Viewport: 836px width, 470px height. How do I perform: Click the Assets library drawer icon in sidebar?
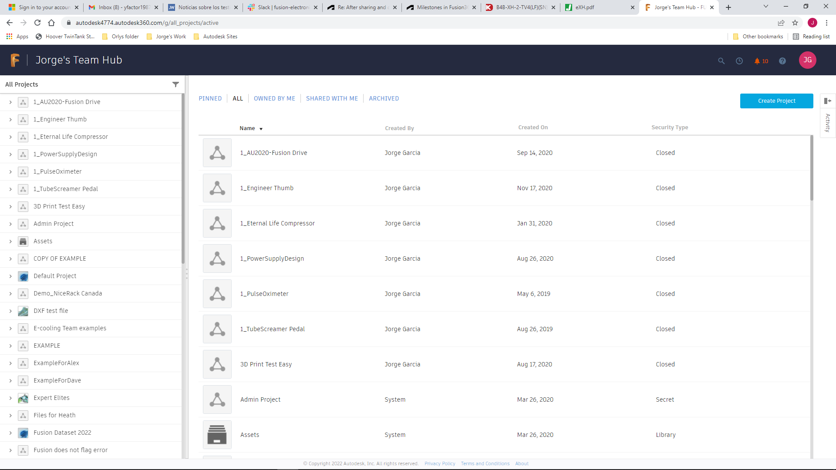(x=23, y=242)
